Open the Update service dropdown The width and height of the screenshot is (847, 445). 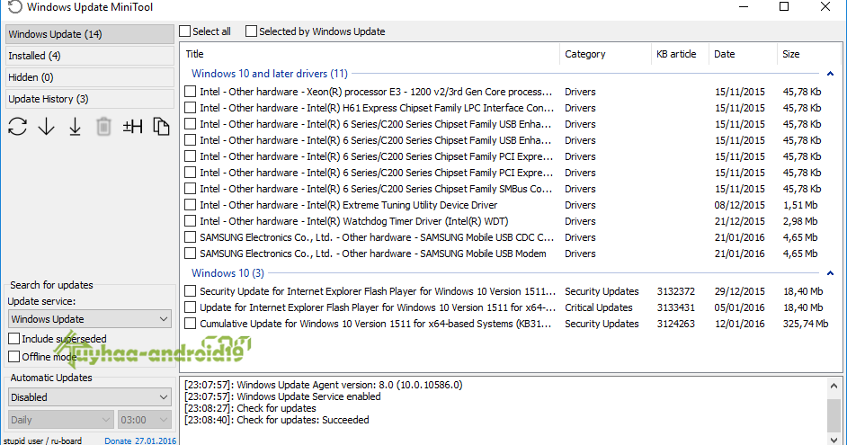click(90, 319)
